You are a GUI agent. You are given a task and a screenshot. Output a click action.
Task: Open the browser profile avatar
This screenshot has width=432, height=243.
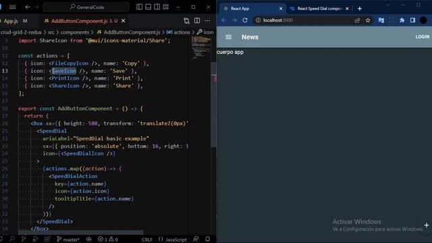423,20
